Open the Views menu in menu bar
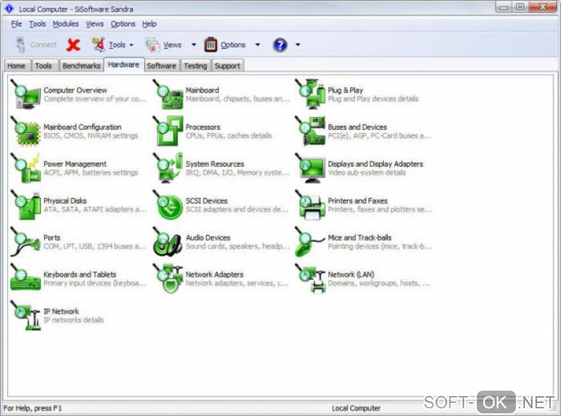Screen dimensions: 561x416 (x=95, y=24)
